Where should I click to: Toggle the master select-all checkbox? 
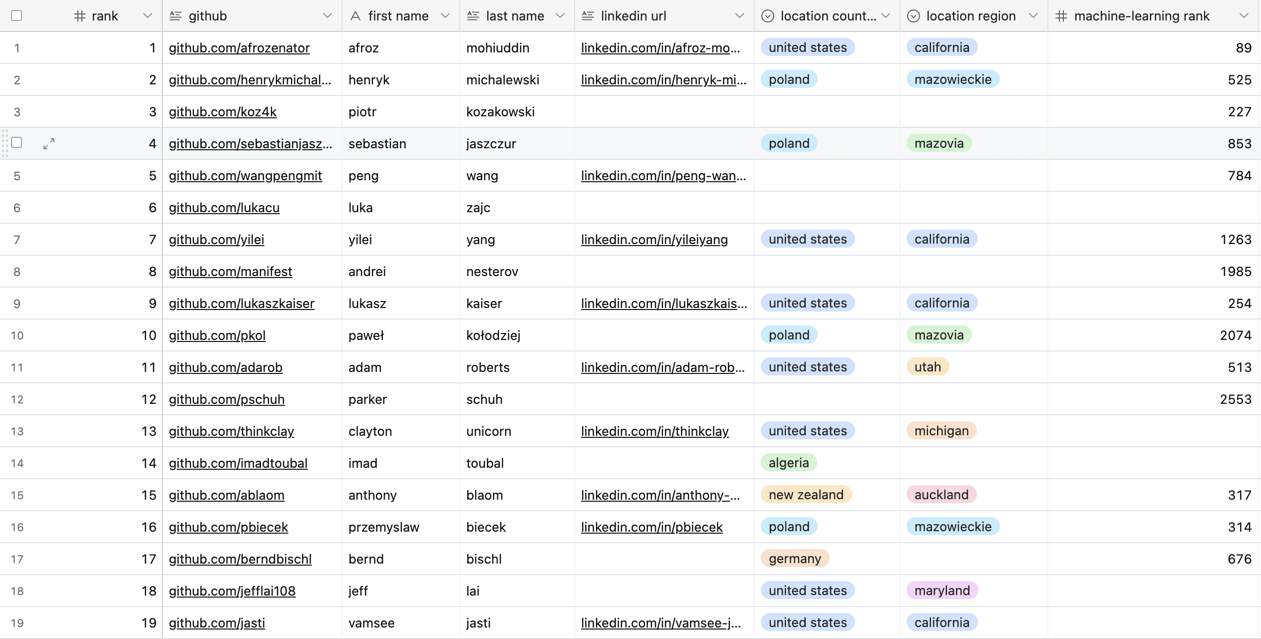[x=16, y=15]
